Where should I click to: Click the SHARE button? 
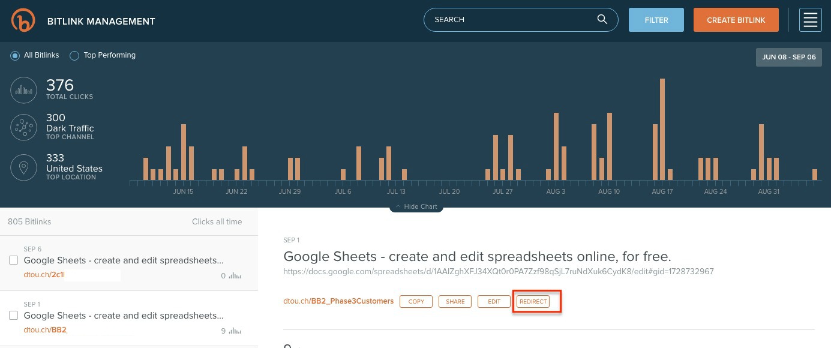455,301
